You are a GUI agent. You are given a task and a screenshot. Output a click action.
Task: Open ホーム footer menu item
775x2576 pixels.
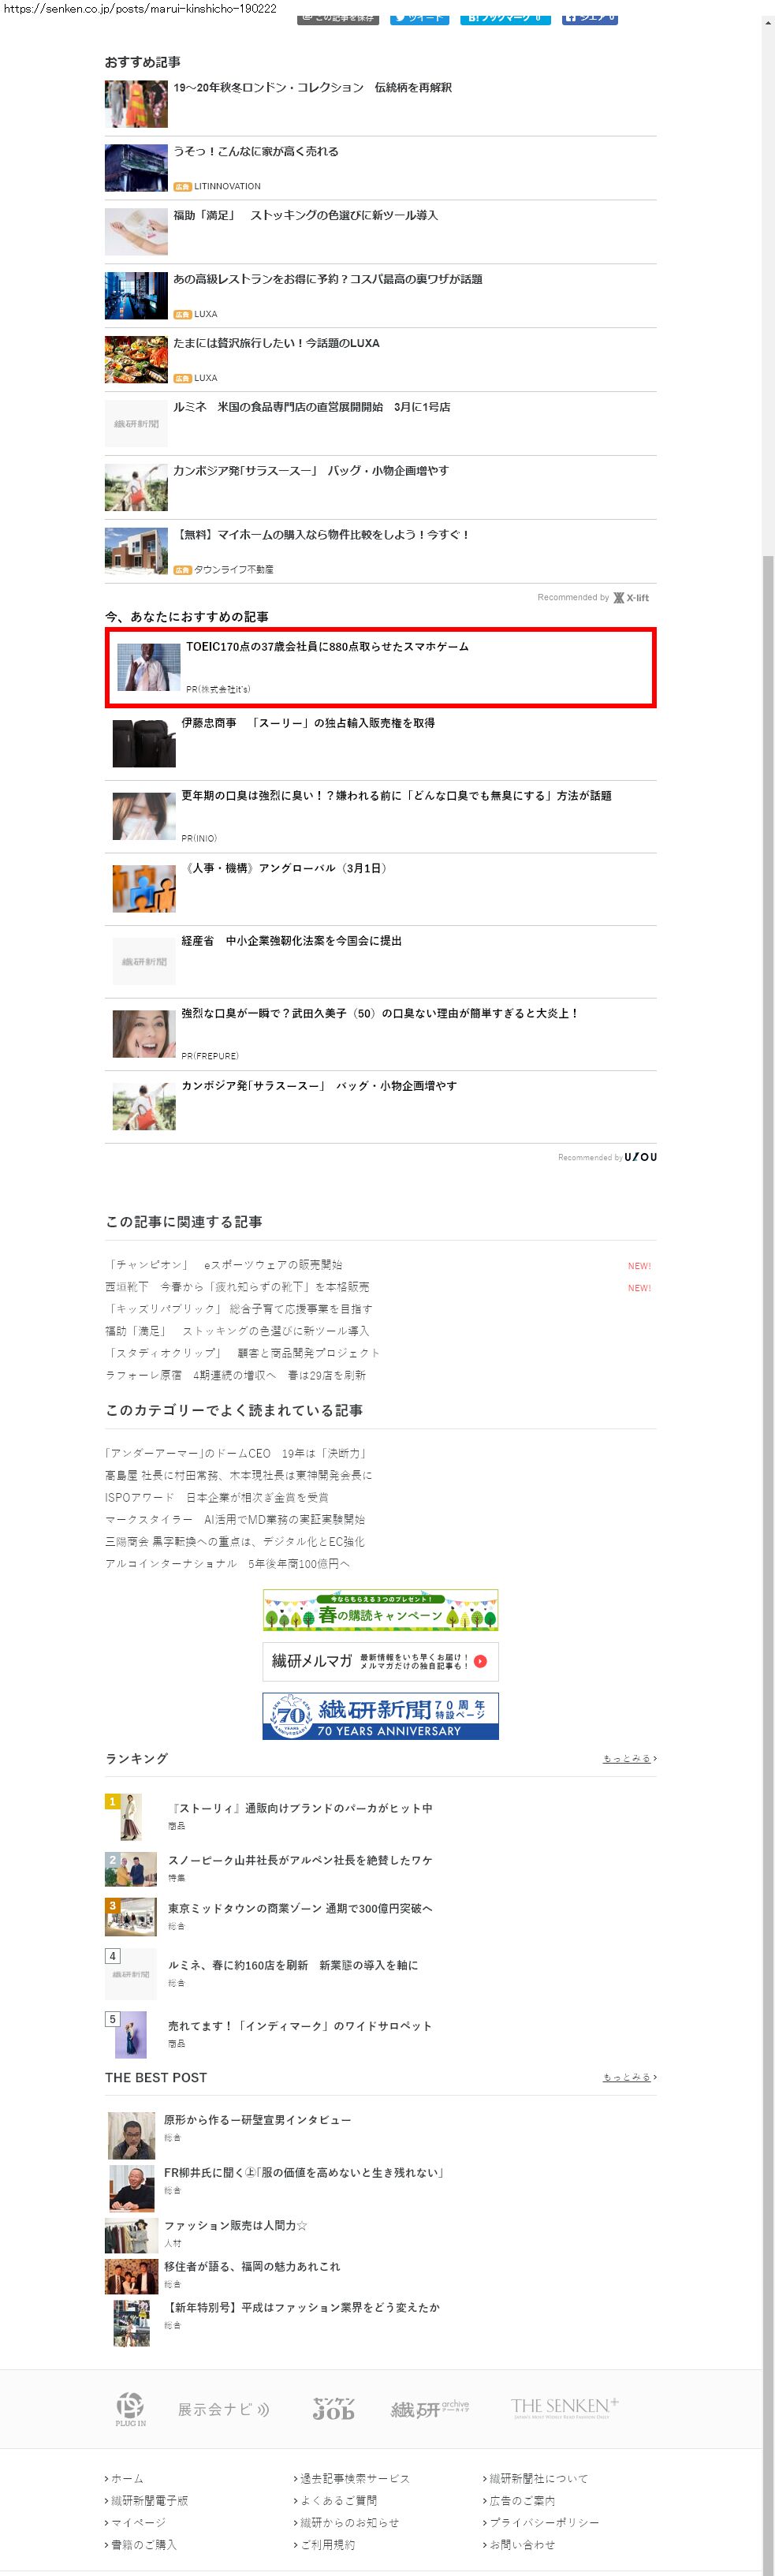coord(127,2478)
